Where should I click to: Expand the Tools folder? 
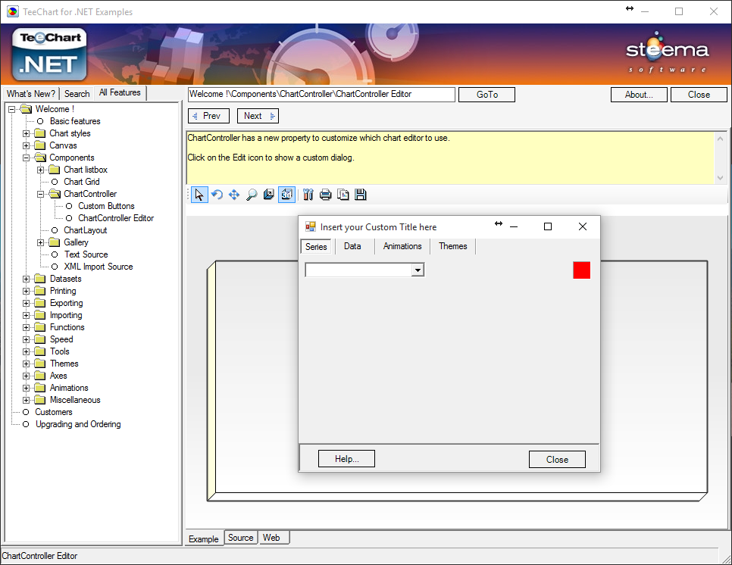[26, 351]
